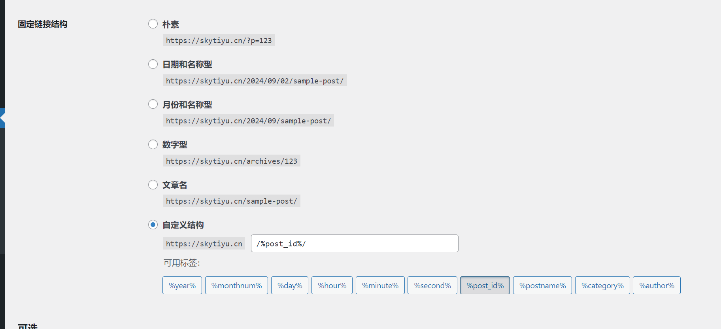Add the %monthnum% tag button

(236, 286)
